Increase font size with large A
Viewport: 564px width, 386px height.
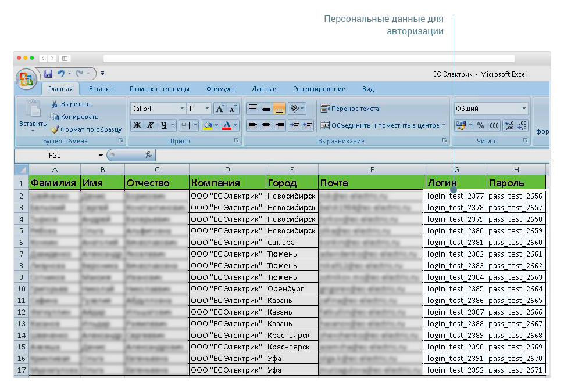pyautogui.click(x=220, y=109)
